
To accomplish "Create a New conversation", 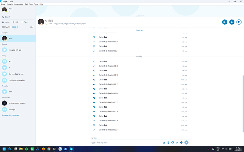I will click(x=24, y=22).
